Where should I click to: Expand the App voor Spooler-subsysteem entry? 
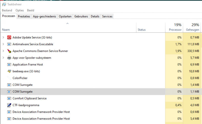(3, 58)
